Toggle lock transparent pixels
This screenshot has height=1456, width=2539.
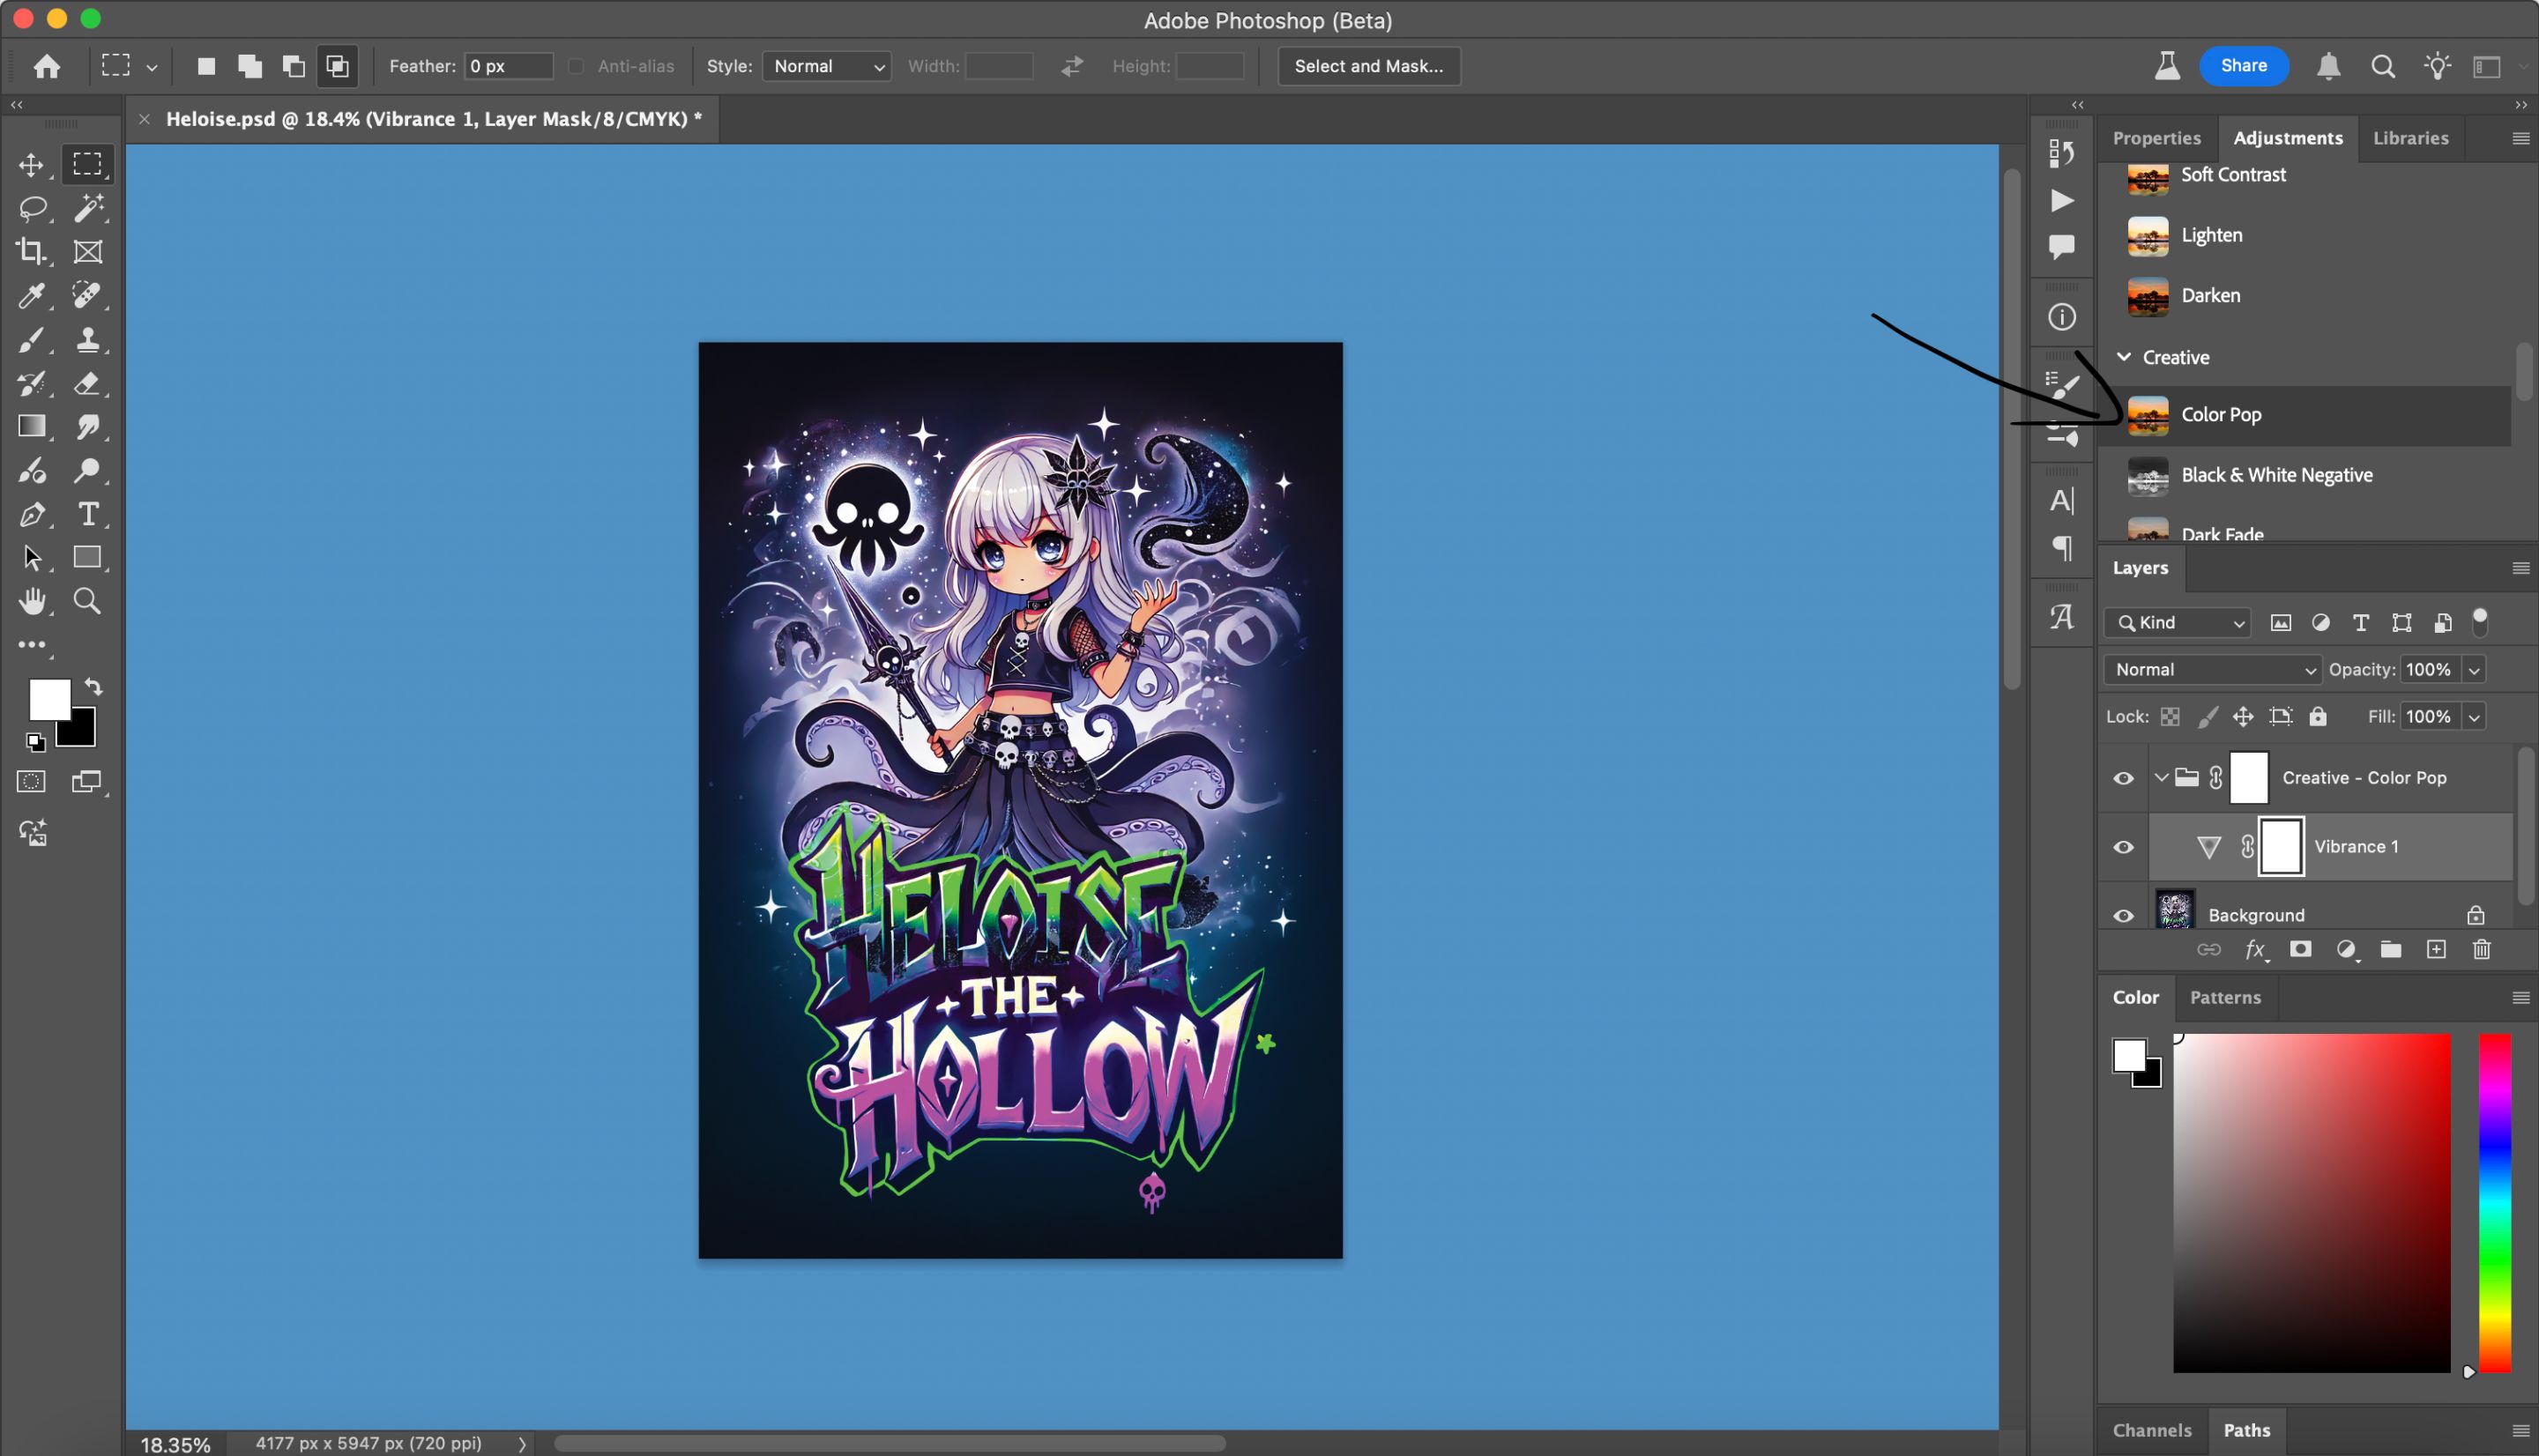[x=2170, y=717]
